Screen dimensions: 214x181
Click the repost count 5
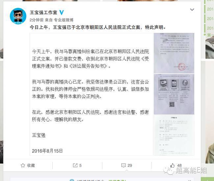80,166
